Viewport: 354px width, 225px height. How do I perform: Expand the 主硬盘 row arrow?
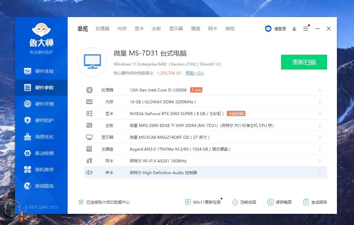tap(320, 149)
